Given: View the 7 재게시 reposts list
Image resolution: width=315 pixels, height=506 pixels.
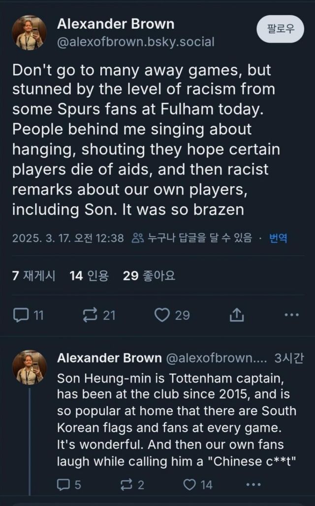Looking at the screenshot, I should pyautogui.click(x=33, y=275).
